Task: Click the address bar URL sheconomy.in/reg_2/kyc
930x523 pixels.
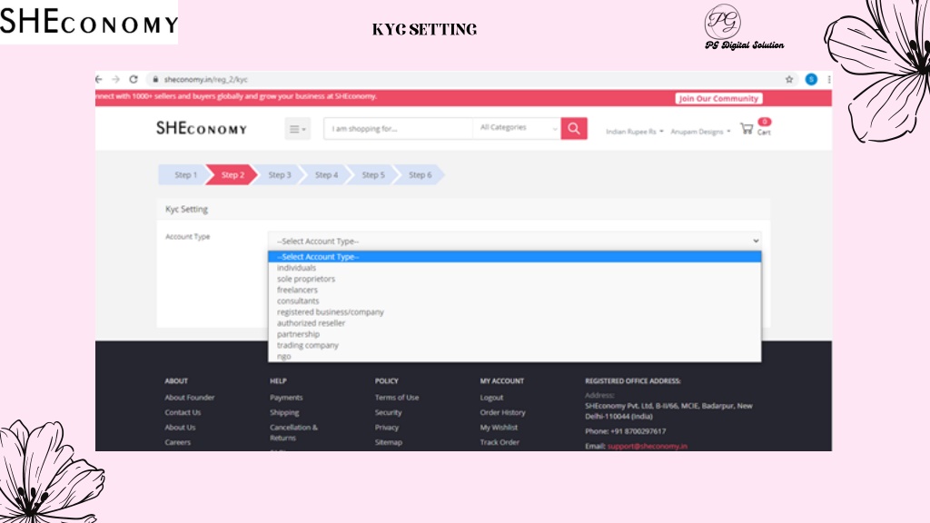Action: tap(206, 80)
